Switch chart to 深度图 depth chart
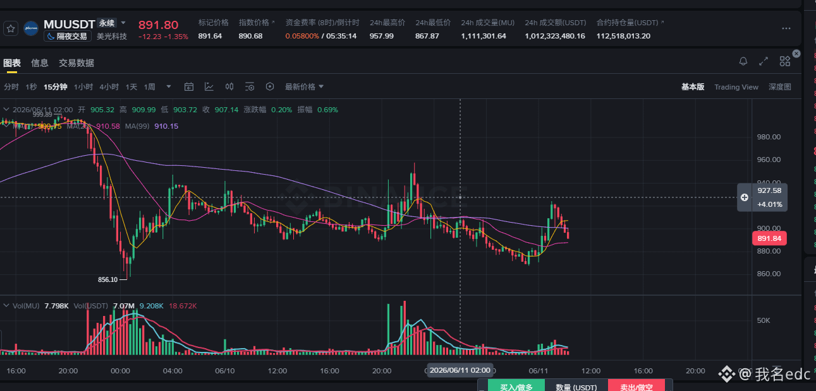816x391 pixels. 780,87
